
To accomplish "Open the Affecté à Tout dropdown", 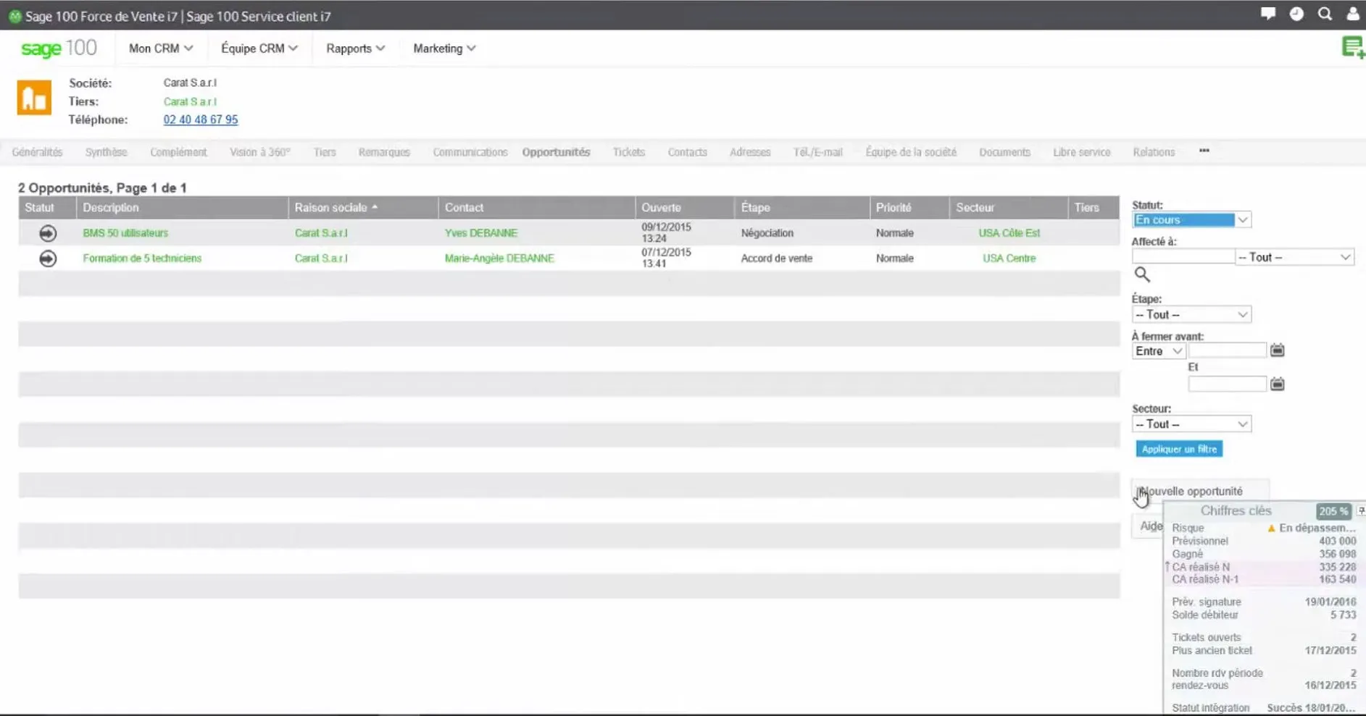I will click(1294, 257).
